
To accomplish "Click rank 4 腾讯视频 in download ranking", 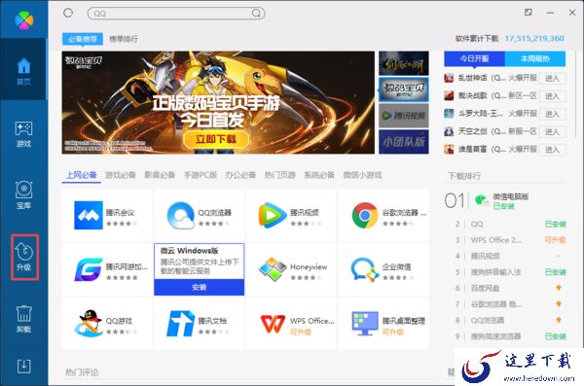I will point(485,256).
